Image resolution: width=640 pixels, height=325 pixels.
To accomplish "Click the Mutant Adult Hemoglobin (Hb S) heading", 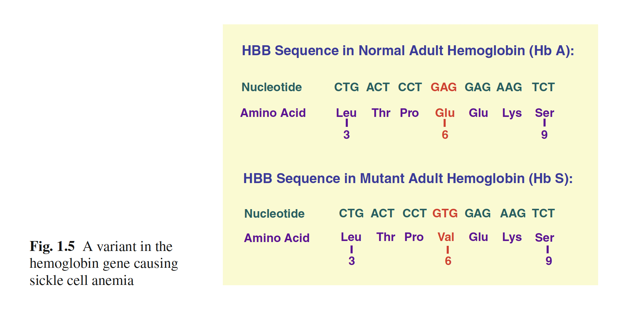I will [x=408, y=179].
